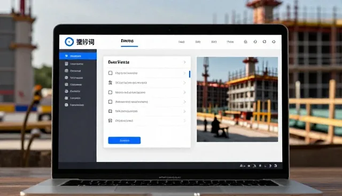Click the bag-shaped icon in the header
The height and width of the screenshot is (196, 342).
tap(246, 42)
